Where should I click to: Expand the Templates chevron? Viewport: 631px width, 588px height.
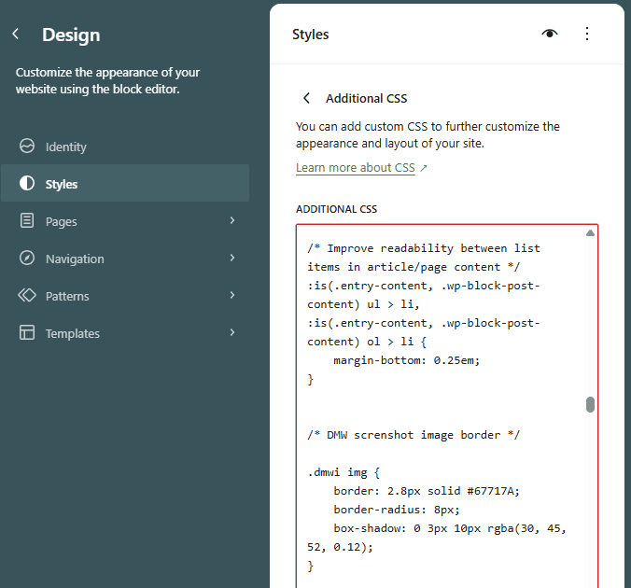tap(232, 333)
